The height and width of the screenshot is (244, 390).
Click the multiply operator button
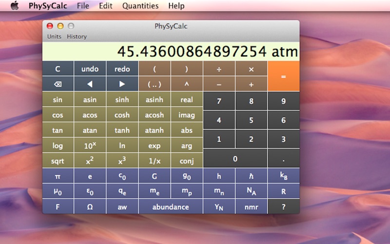251,69
